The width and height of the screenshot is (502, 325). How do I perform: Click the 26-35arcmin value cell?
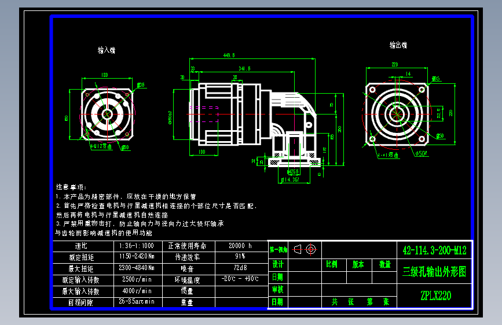click(x=138, y=302)
